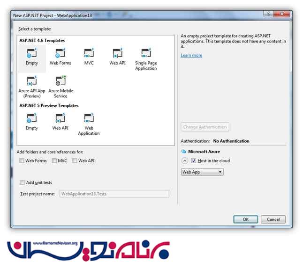Choose the Single Page Application template icon
This screenshot has height=262, width=303.
[146, 53]
